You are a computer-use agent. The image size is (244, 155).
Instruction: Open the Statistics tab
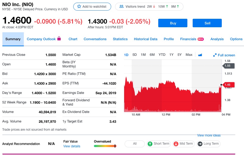pos(120,39)
